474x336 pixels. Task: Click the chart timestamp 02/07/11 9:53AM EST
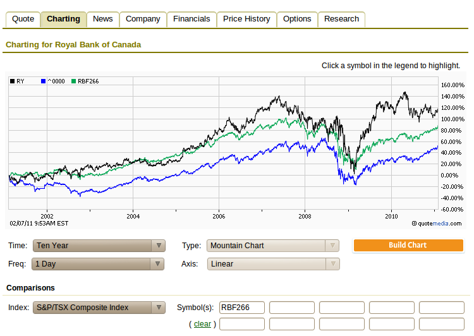point(39,224)
